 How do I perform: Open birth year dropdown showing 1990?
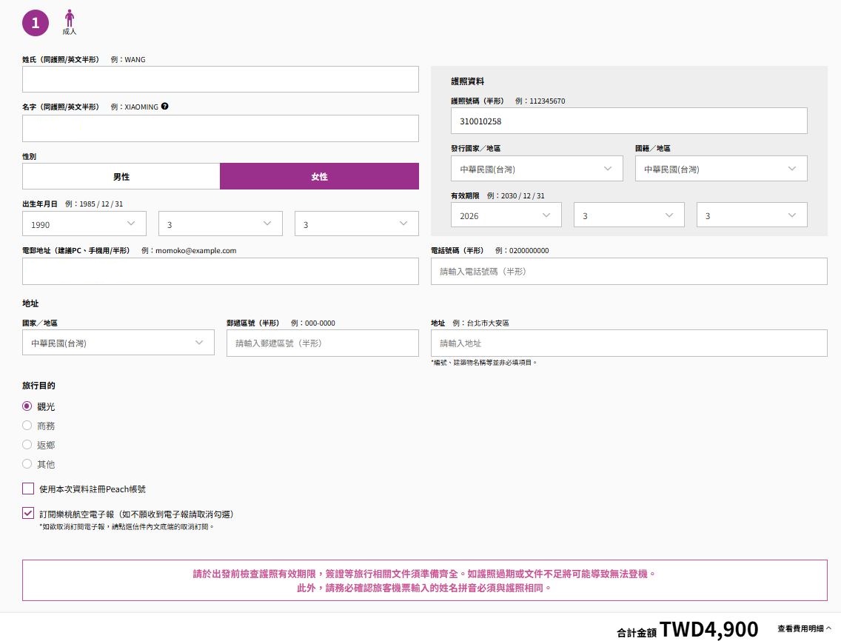click(x=84, y=224)
